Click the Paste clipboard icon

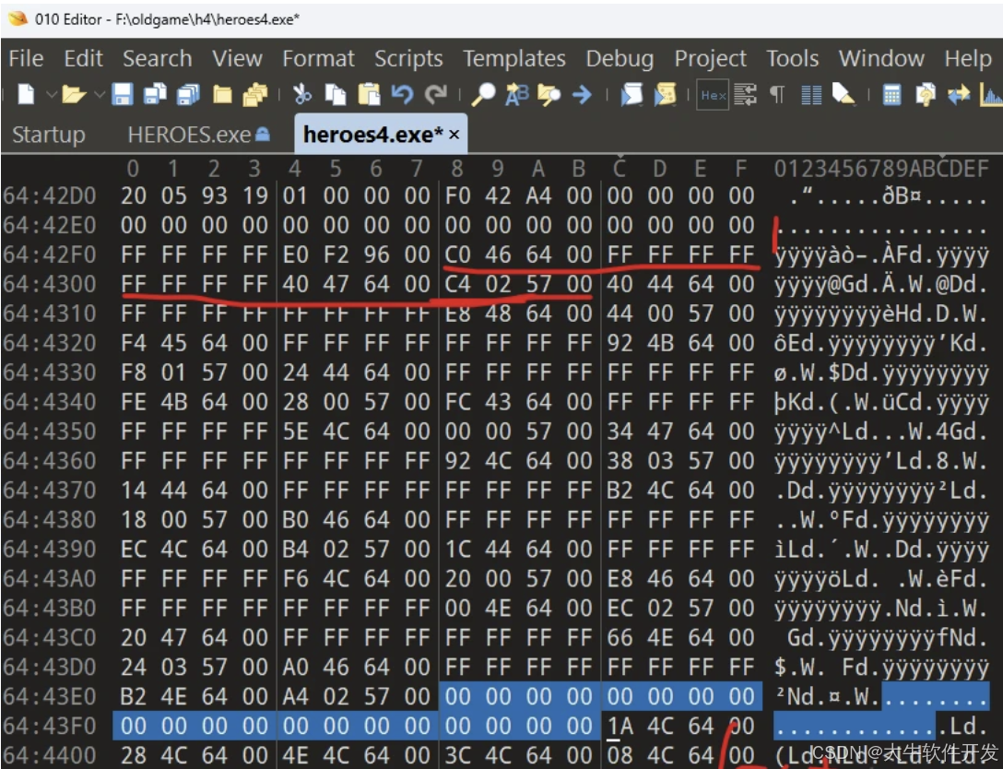click(369, 95)
